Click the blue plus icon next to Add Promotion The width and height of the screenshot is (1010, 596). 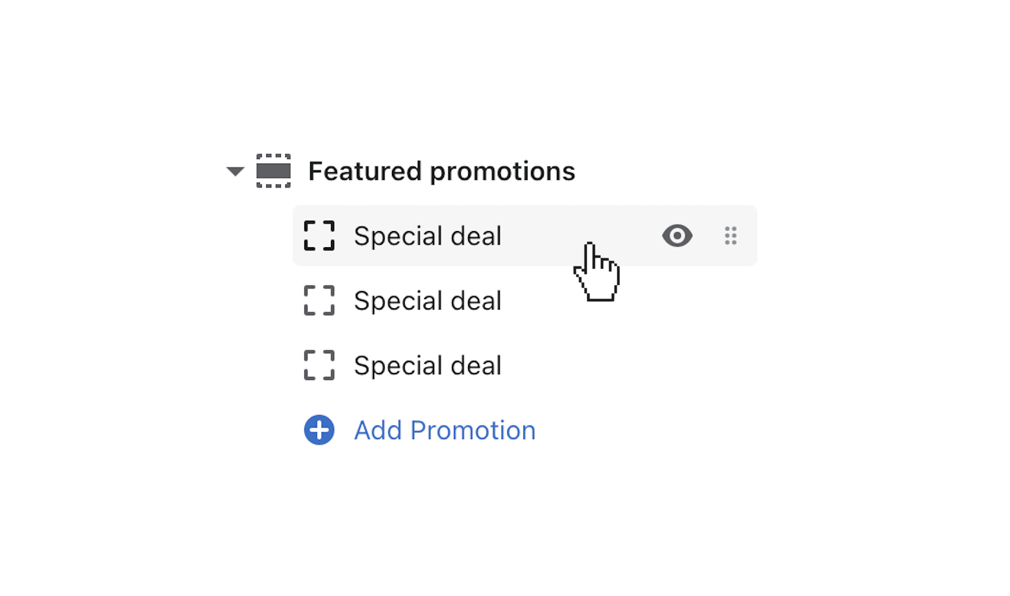coord(319,429)
